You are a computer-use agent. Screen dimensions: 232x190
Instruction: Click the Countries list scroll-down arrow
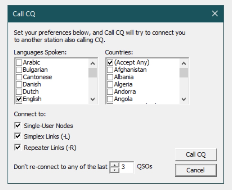184,100
